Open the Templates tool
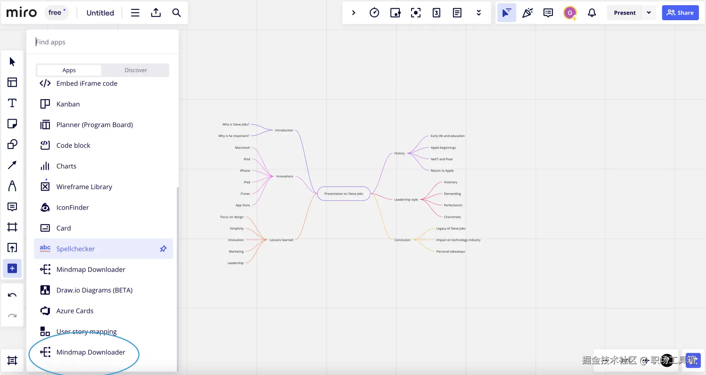The width and height of the screenshot is (706, 375). (x=12, y=82)
